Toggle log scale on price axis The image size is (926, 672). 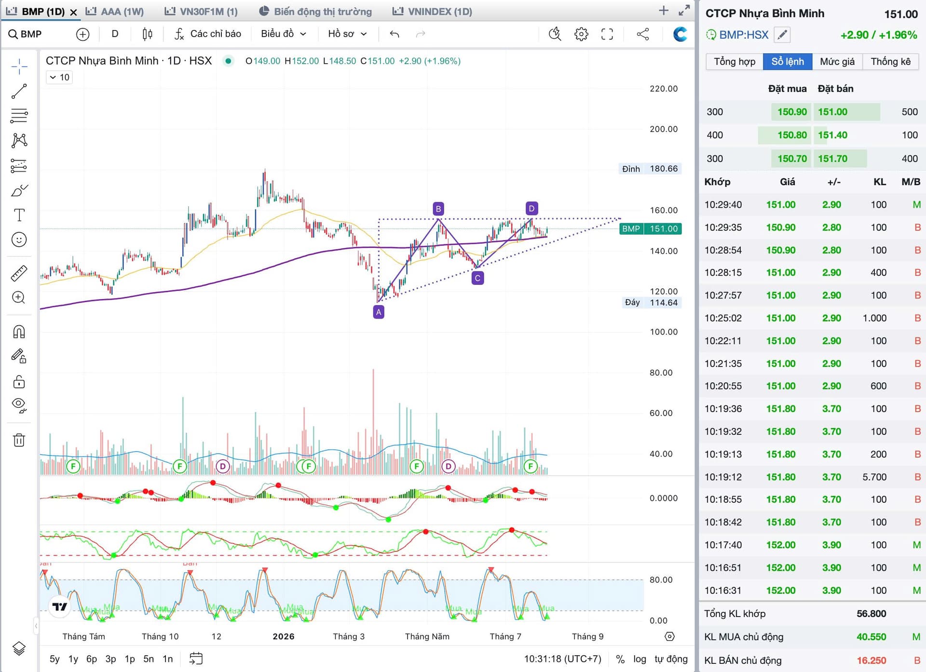(x=640, y=659)
